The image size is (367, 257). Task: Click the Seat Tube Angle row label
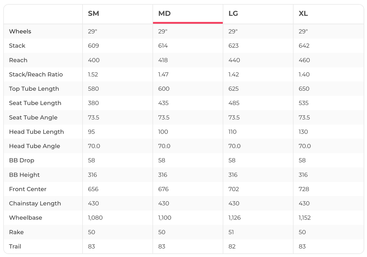(33, 117)
